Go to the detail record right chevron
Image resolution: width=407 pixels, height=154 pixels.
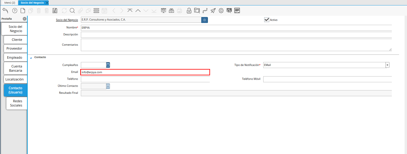point(122,11)
